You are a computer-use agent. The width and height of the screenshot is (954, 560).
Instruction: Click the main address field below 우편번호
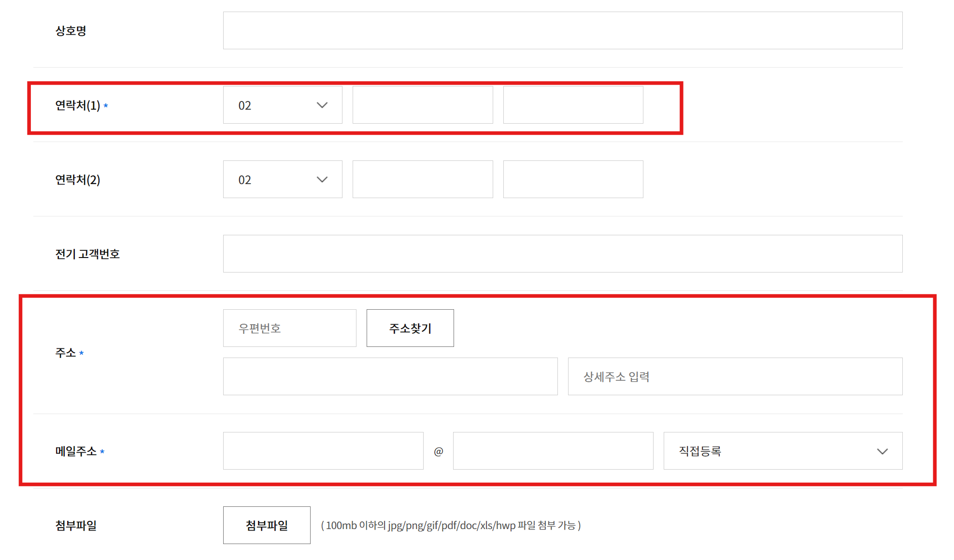390,376
